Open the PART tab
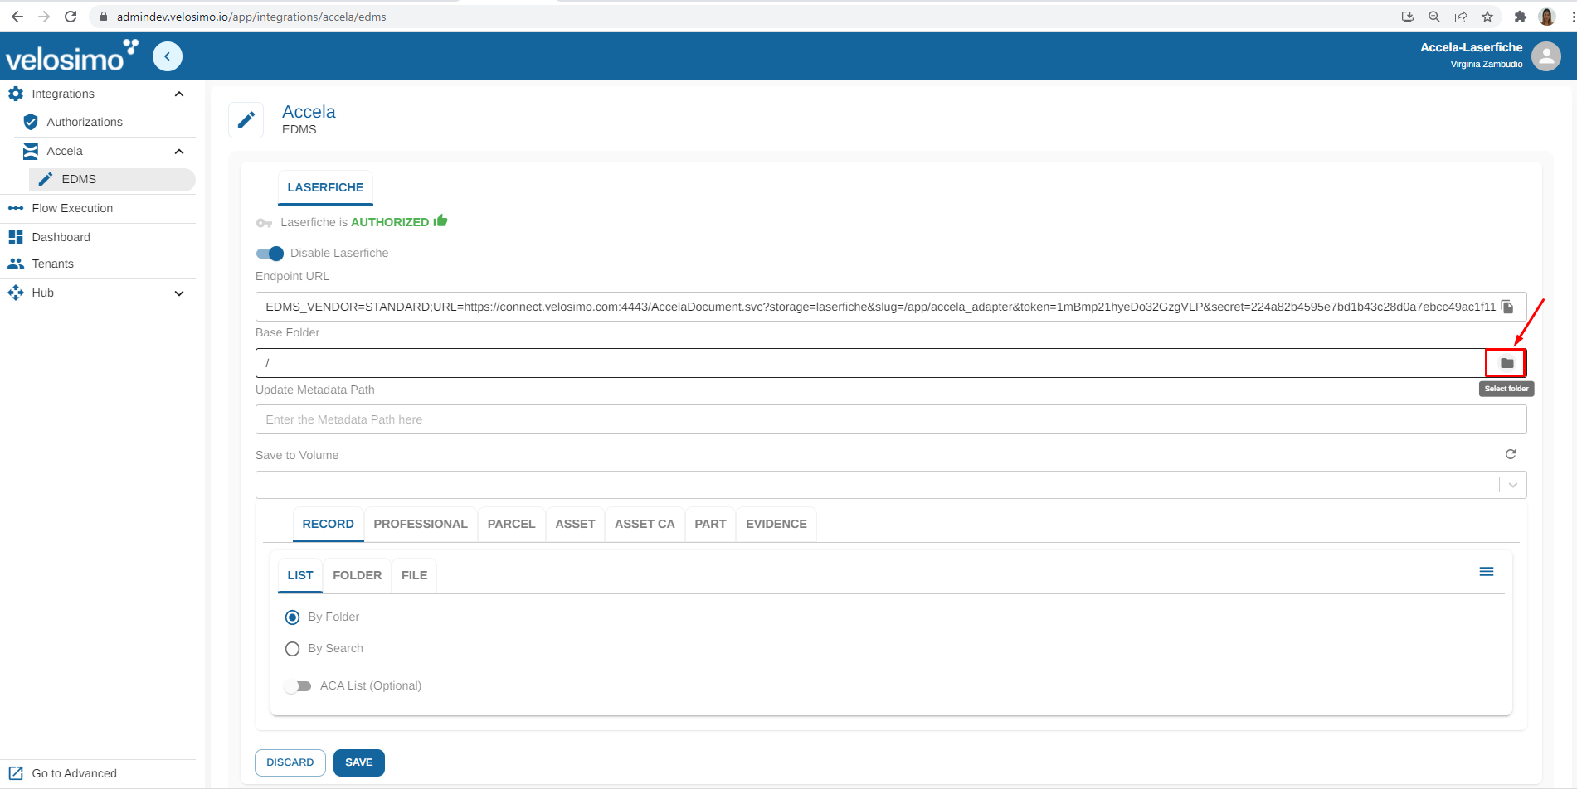 [x=710, y=524]
